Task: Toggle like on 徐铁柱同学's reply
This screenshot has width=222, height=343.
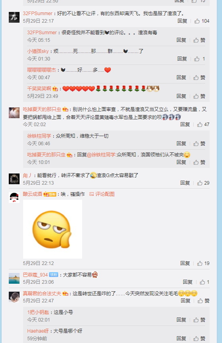Action: tap(199, 144)
